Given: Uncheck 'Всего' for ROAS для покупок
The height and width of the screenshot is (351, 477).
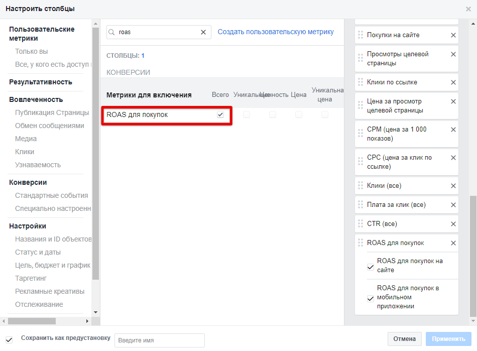Looking at the screenshot, I should point(220,115).
